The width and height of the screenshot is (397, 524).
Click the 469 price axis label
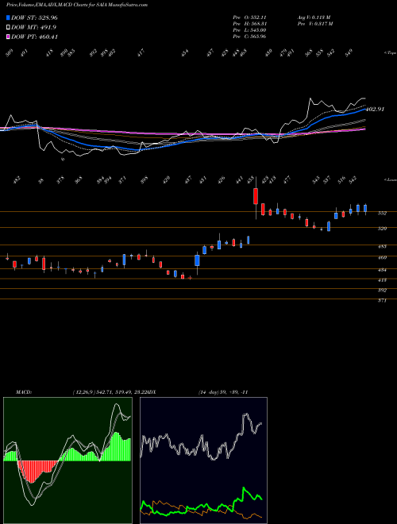point(382,257)
